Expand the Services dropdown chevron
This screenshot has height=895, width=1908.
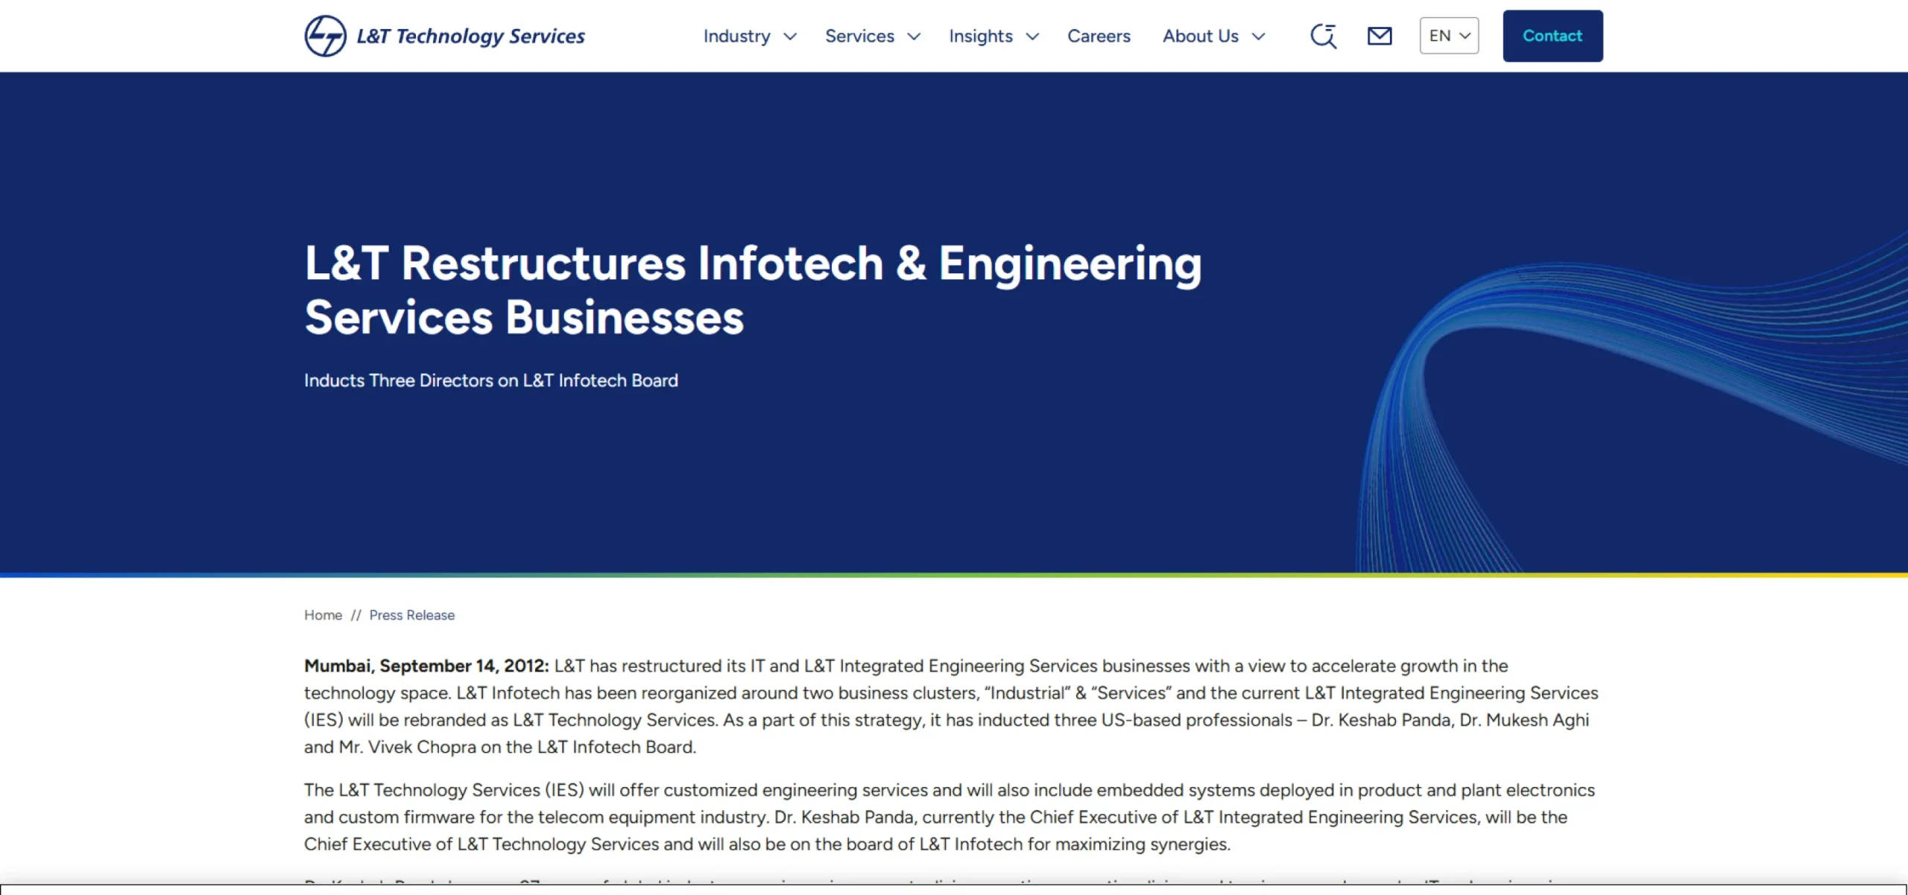point(914,36)
